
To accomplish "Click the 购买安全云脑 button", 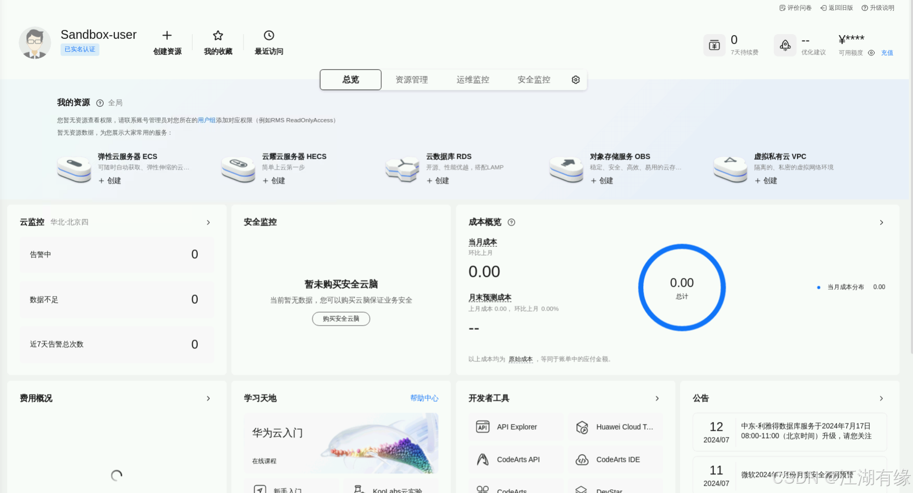I will (x=341, y=318).
